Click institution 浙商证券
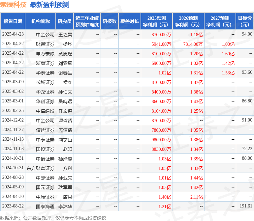 click(45, 63)
